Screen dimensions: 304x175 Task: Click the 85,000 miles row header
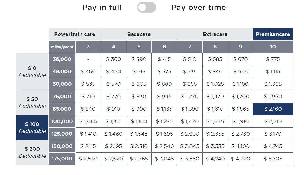(62, 109)
